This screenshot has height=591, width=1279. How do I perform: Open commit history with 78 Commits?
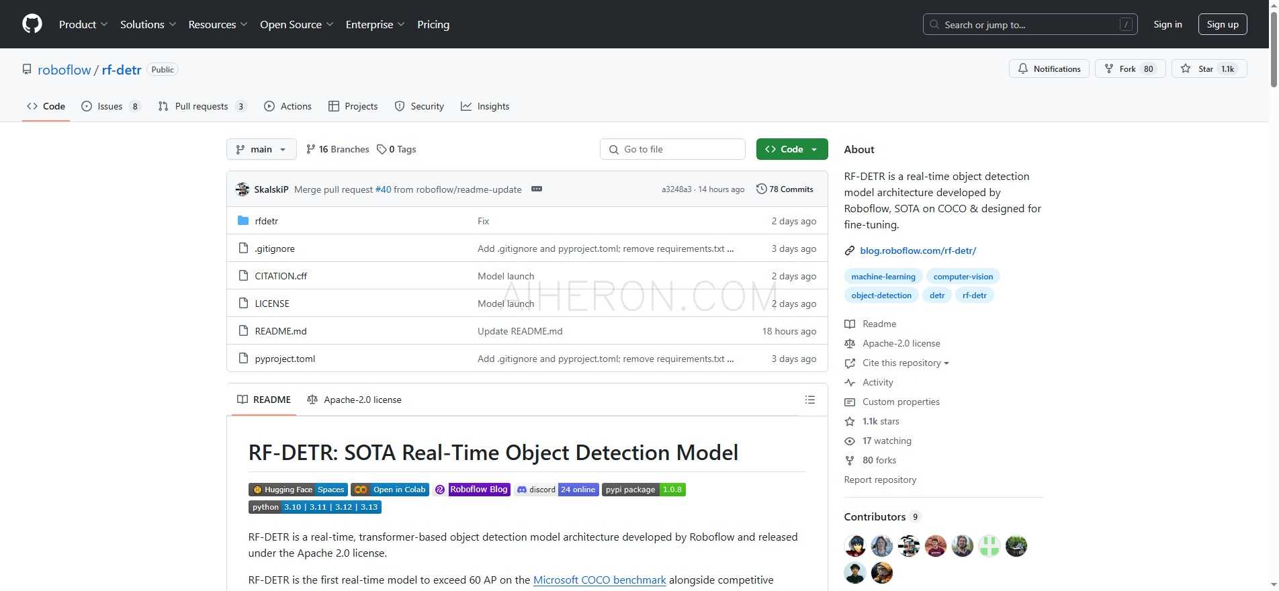pos(785,189)
